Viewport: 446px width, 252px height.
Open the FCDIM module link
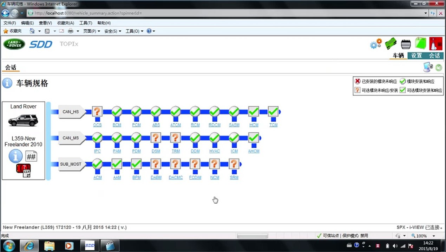pos(195,177)
